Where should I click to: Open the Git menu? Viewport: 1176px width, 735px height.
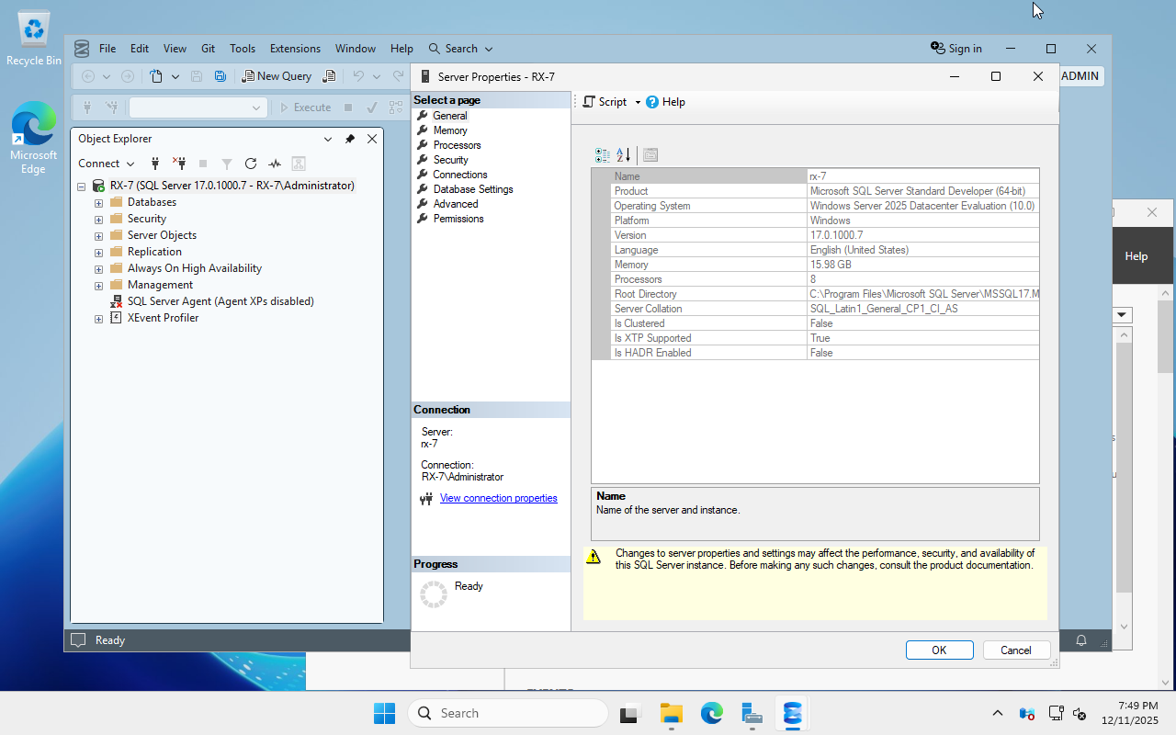coord(208,48)
